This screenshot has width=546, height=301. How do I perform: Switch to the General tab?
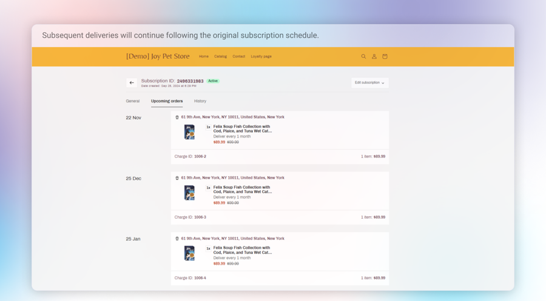tap(133, 101)
